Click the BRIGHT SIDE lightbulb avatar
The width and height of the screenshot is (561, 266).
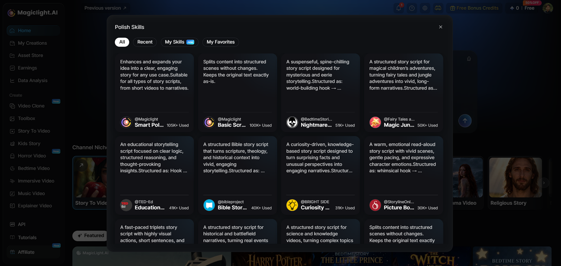[292, 205]
